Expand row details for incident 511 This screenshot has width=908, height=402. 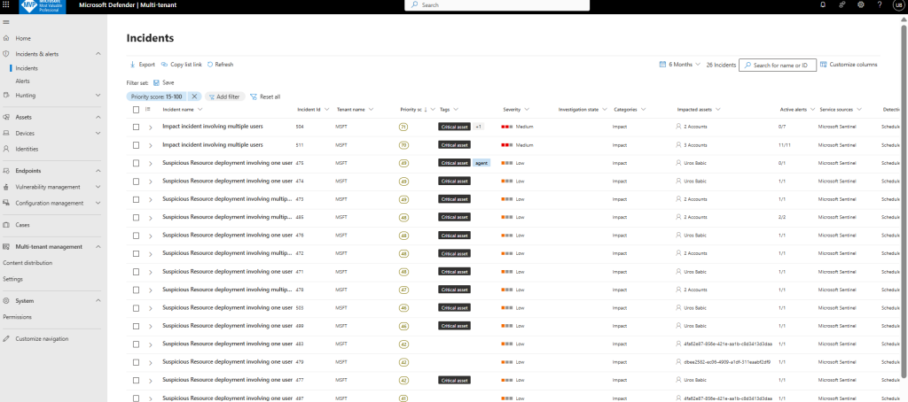point(151,144)
